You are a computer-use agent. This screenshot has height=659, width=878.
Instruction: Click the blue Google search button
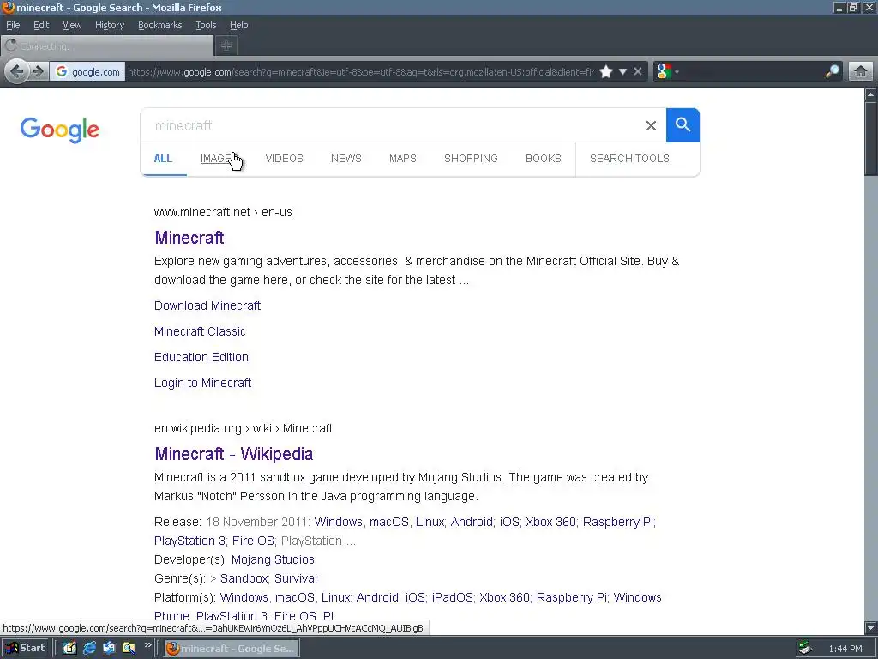click(x=683, y=125)
